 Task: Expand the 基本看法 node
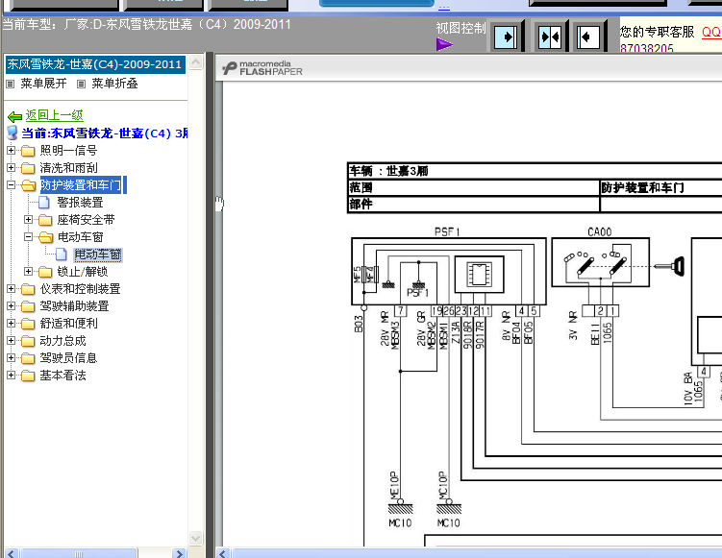(11, 376)
